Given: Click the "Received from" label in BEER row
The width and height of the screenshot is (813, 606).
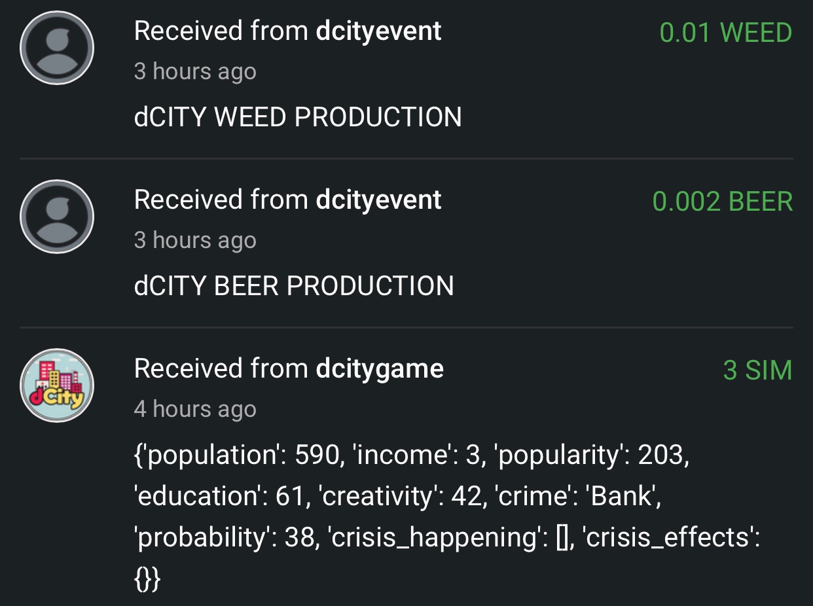Looking at the screenshot, I should [221, 200].
